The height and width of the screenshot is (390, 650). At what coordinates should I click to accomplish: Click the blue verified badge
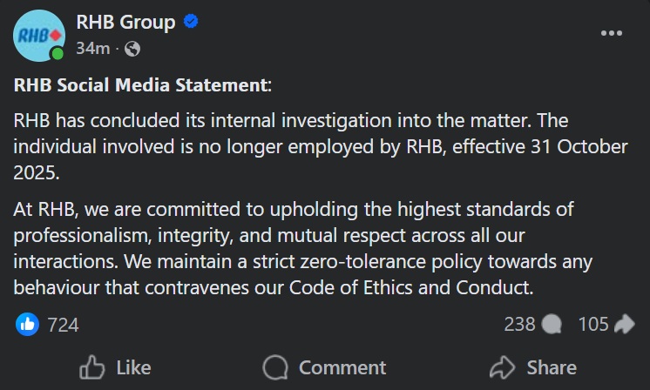click(192, 22)
